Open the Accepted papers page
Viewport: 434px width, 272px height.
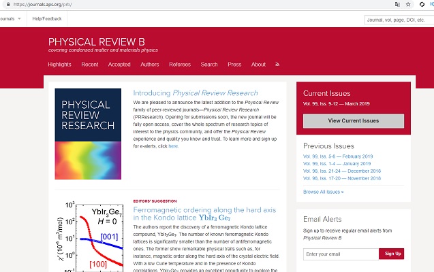[119, 65]
